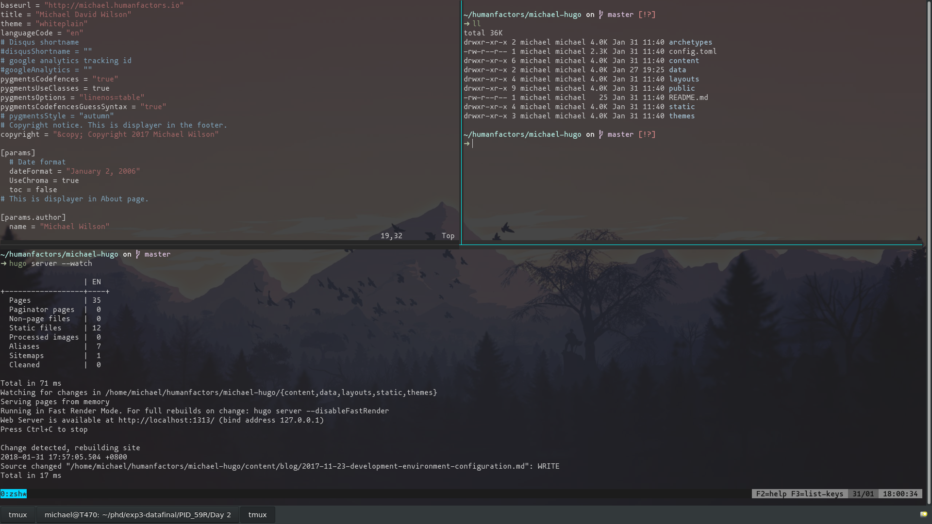Click config.toml in the directory listing
The image size is (932, 524).
tap(692, 51)
